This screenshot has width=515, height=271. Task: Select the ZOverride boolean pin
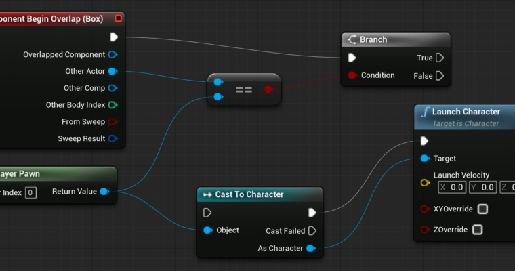425,230
